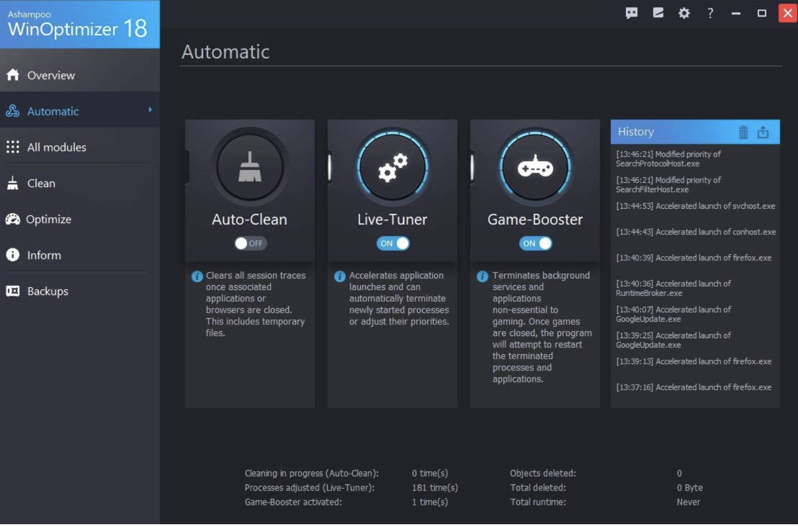Click the Overview home icon
The image size is (798, 527).
point(13,75)
